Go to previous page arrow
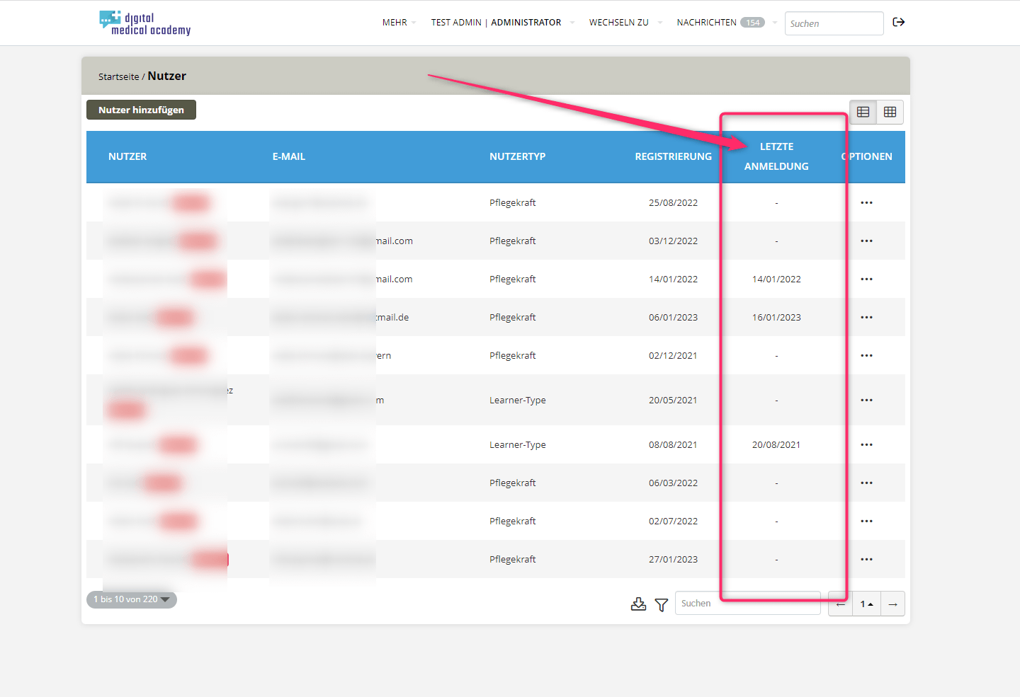This screenshot has width=1020, height=697. (x=841, y=604)
